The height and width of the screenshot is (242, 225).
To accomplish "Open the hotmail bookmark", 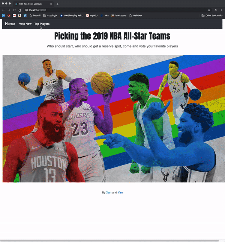I will tap(35, 15).
